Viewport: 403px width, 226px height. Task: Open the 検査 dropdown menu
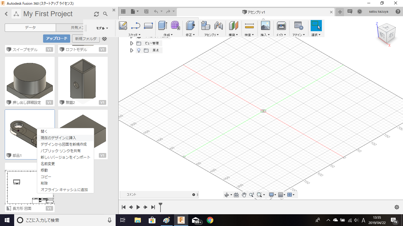[249, 35]
